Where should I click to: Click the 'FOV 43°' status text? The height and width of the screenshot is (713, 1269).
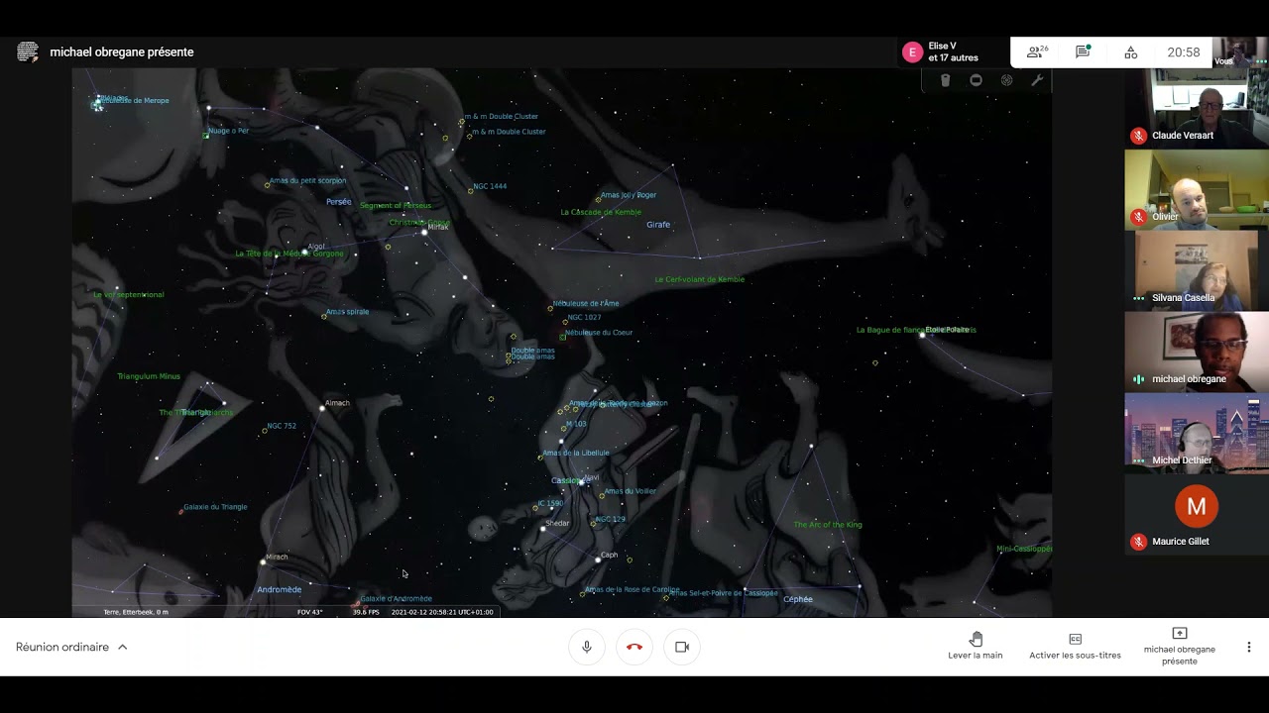(310, 612)
